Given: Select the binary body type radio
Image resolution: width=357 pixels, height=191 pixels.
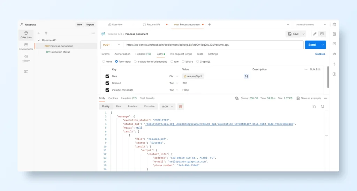Looking at the screenshot, I should click(x=183, y=61).
